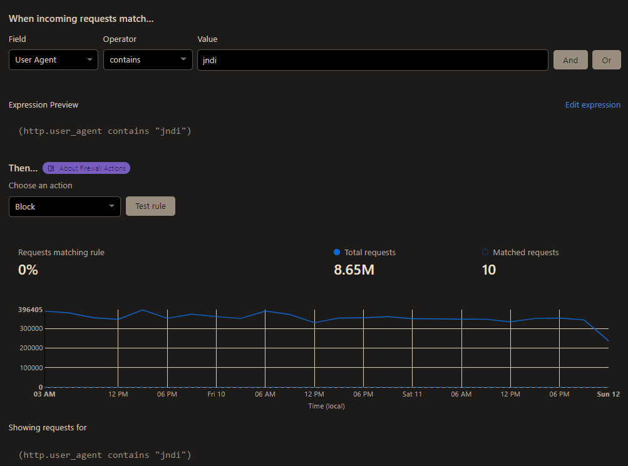Click the Value input containing jndi

tap(373, 60)
